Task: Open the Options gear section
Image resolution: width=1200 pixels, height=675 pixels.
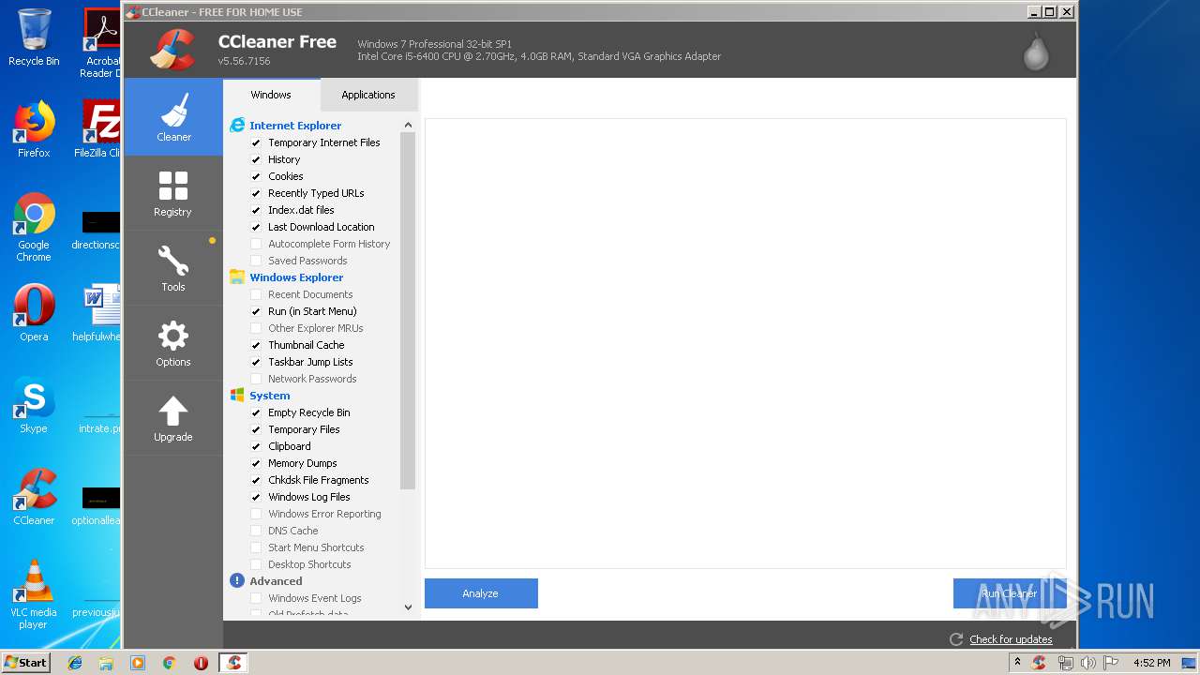Action: (173, 343)
